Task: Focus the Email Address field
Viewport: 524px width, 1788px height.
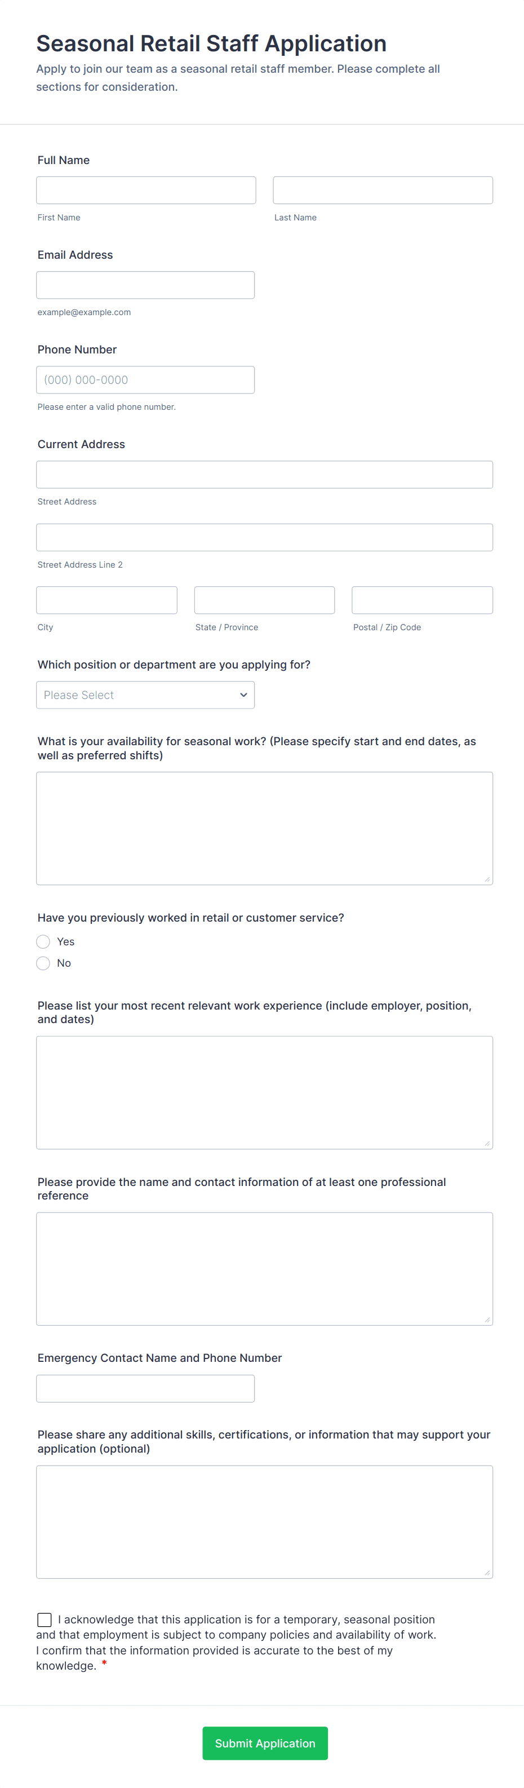Action: (x=145, y=285)
